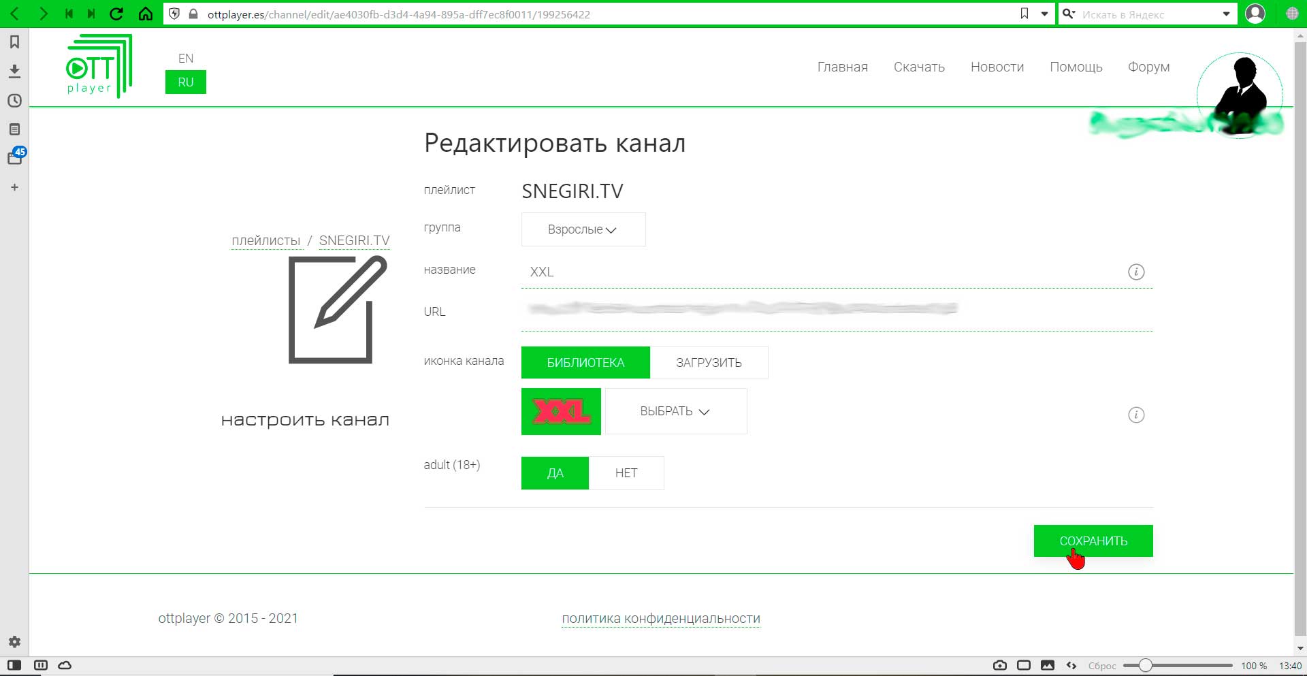Click the cloud sync status icon
The height and width of the screenshot is (676, 1307).
pyautogui.click(x=65, y=665)
